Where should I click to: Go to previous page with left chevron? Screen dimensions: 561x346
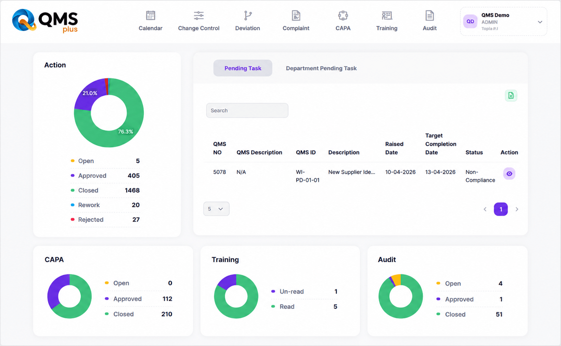485,209
